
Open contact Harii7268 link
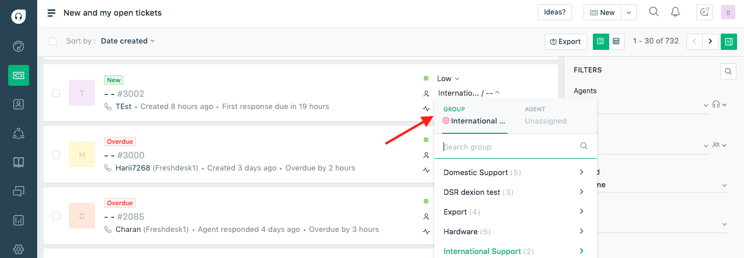[133, 168]
